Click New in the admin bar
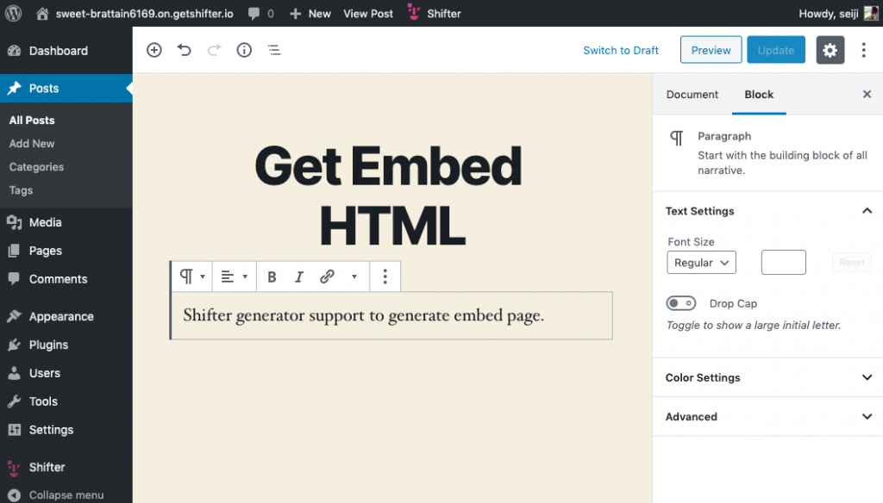883x503 pixels. click(x=310, y=14)
